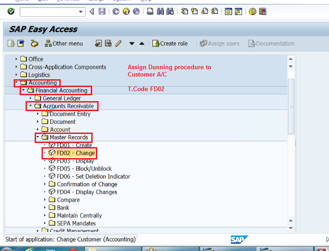This screenshot has height=251, width=329.
Task: Collapse the Accounting folder node
Action: pos(16,82)
